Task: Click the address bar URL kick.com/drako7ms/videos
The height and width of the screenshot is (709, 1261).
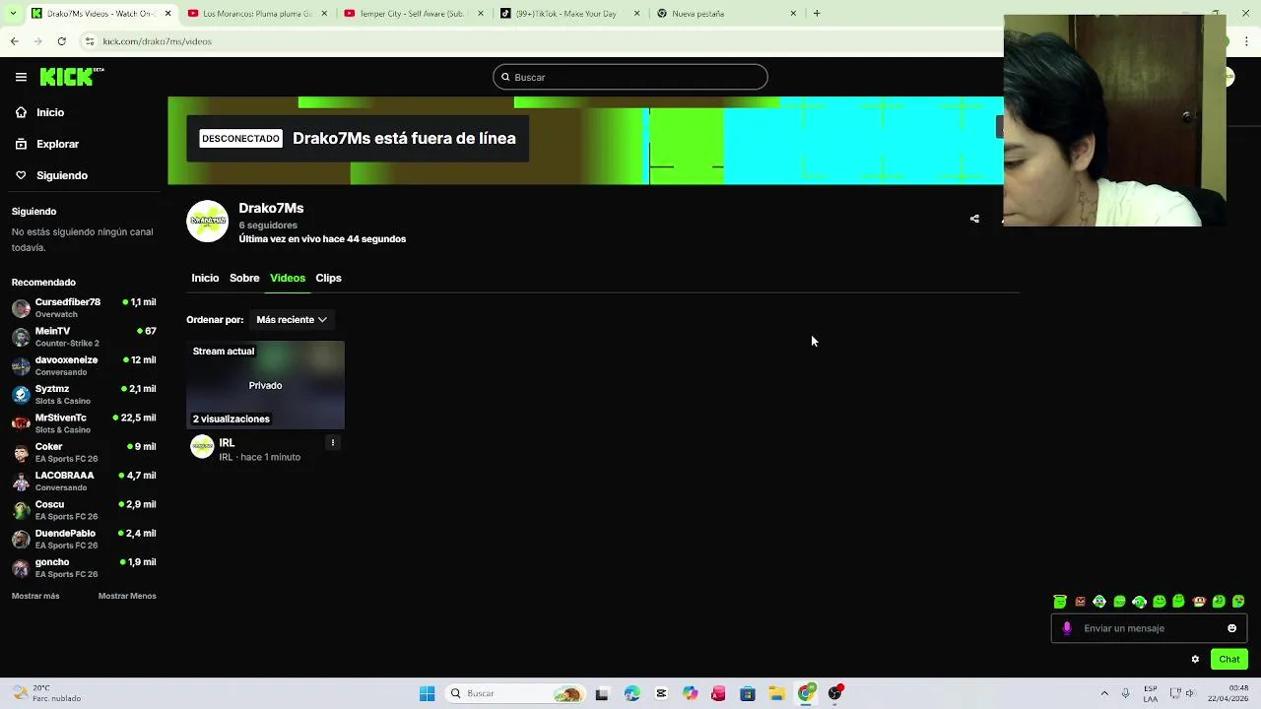Action: pos(158,41)
